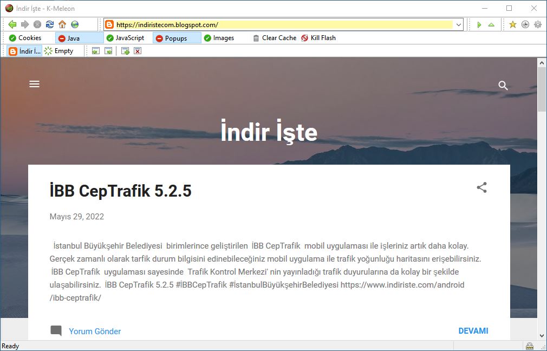Select the Empty tab
The height and width of the screenshot is (351, 547).
(58, 51)
